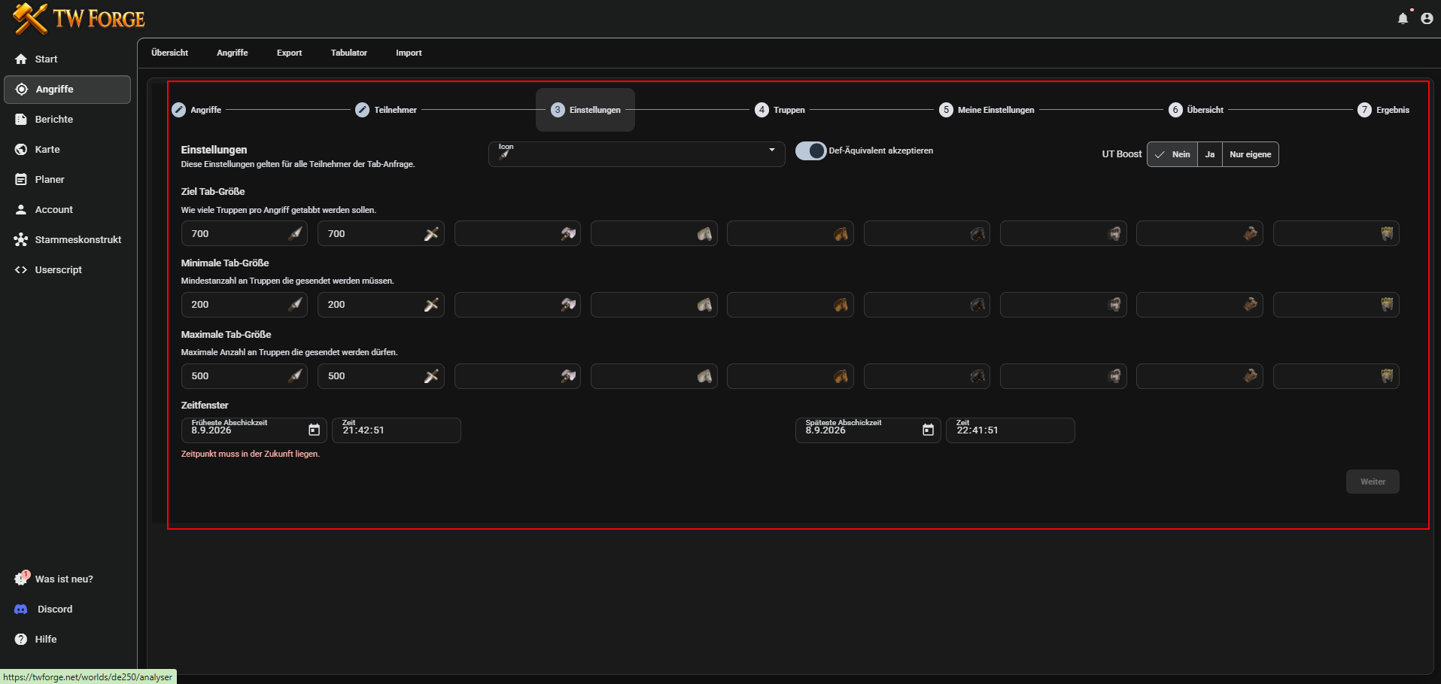Set UT Boost to Nein

click(x=1172, y=154)
